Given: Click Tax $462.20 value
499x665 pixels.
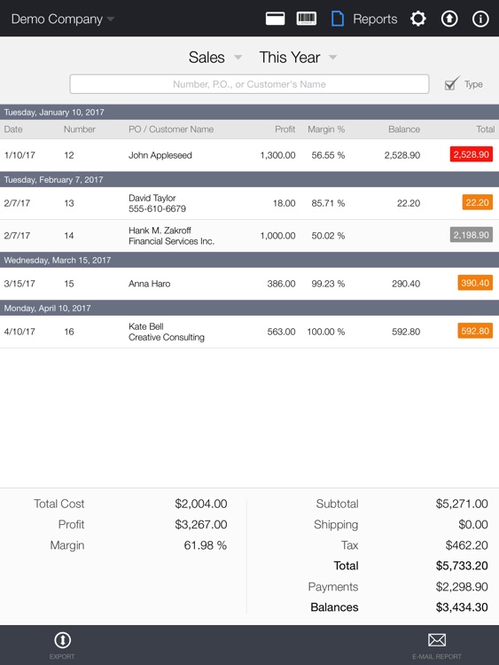Looking at the screenshot, I should click(x=466, y=545).
